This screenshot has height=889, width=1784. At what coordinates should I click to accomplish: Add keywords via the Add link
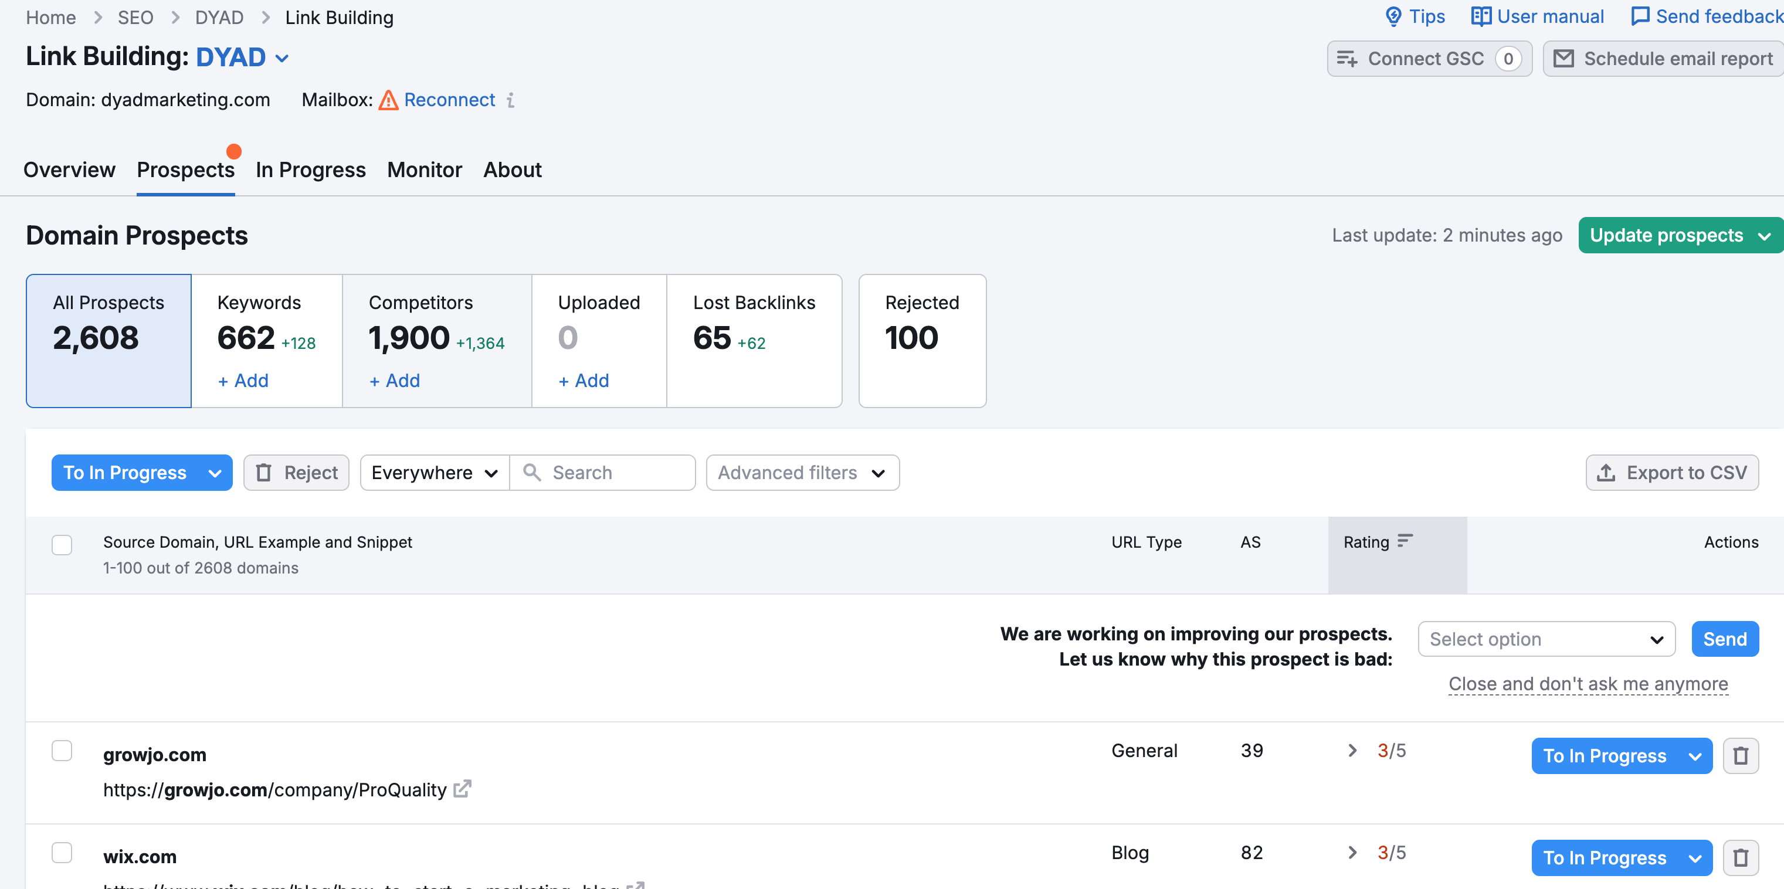coord(242,380)
